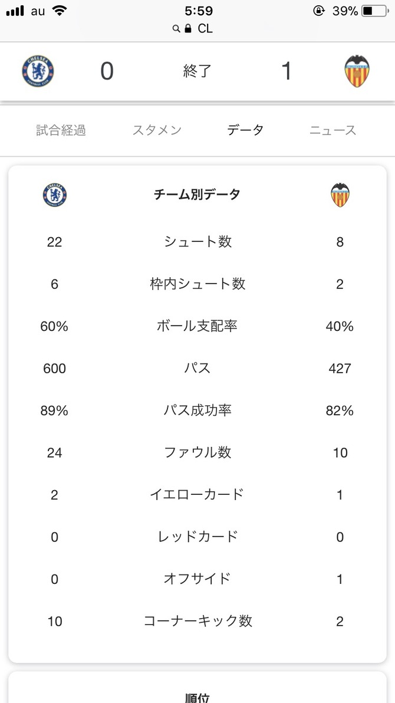395x703 pixels.
Task: Tap the search magnifier icon in the address bar
Action: tap(176, 29)
